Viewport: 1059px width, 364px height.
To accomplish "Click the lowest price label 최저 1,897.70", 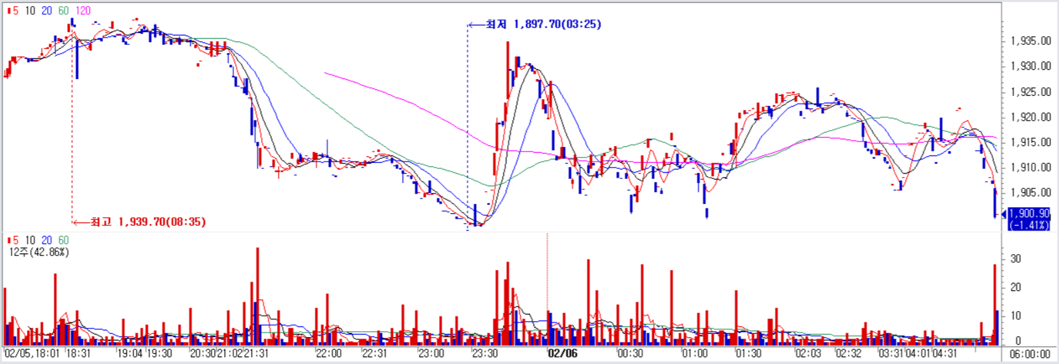I will pos(543,24).
